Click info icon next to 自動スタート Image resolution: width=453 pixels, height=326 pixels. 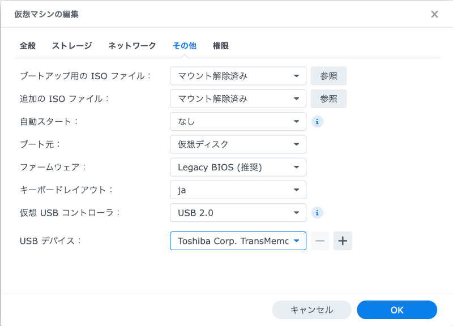[x=317, y=122]
